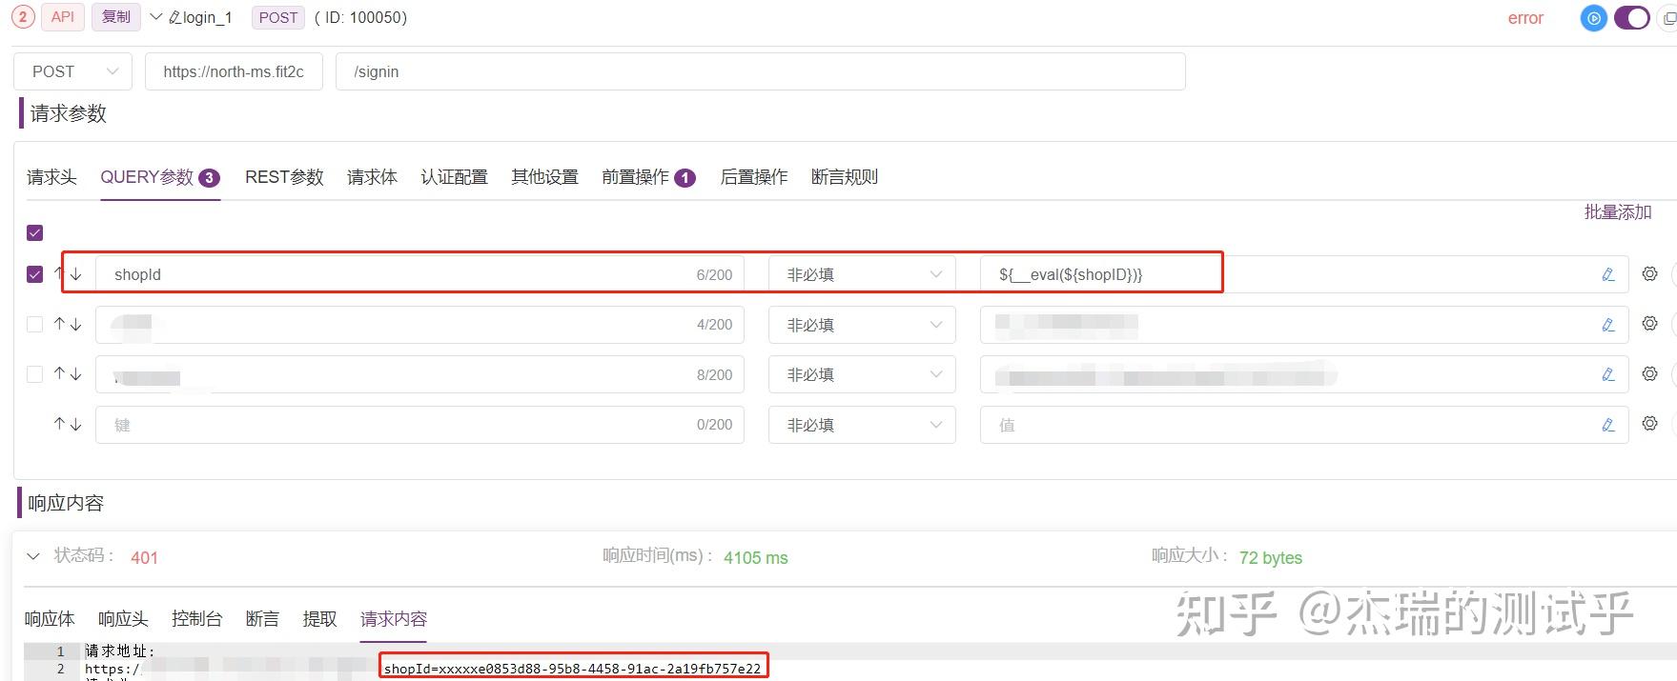Open settings gear for the empty row
This screenshot has height=681, width=1677.
click(1649, 423)
